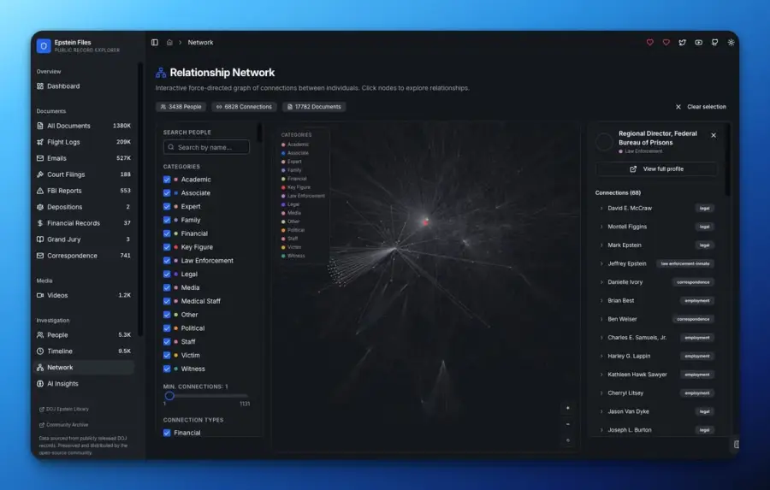Go to the home breadcrumb icon
This screenshot has height=490, width=770.
coord(169,43)
